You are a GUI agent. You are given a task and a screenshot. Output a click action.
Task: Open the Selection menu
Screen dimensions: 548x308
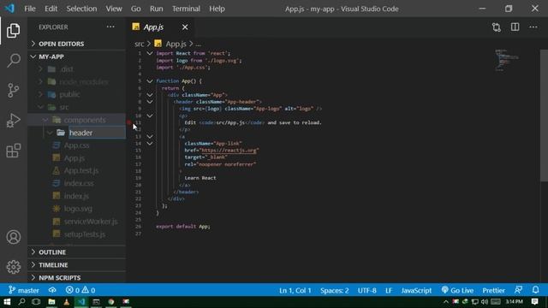tap(81, 9)
